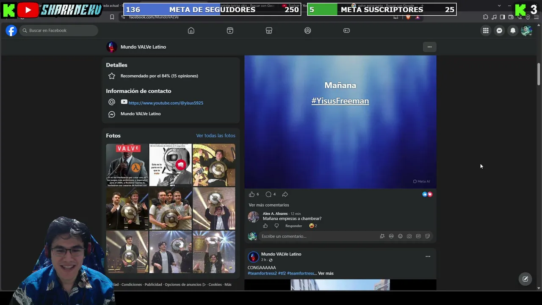542x305 pixels.
Task: Toggle the browser sidebar panel
Action: coord(502,17)
